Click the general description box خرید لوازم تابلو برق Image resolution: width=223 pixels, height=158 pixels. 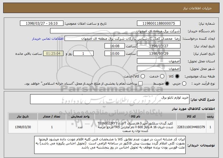coord(110,99)
